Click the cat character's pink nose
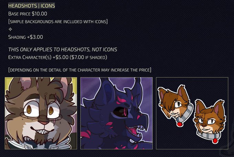The image size is (234, 157). tap(44, 122)
